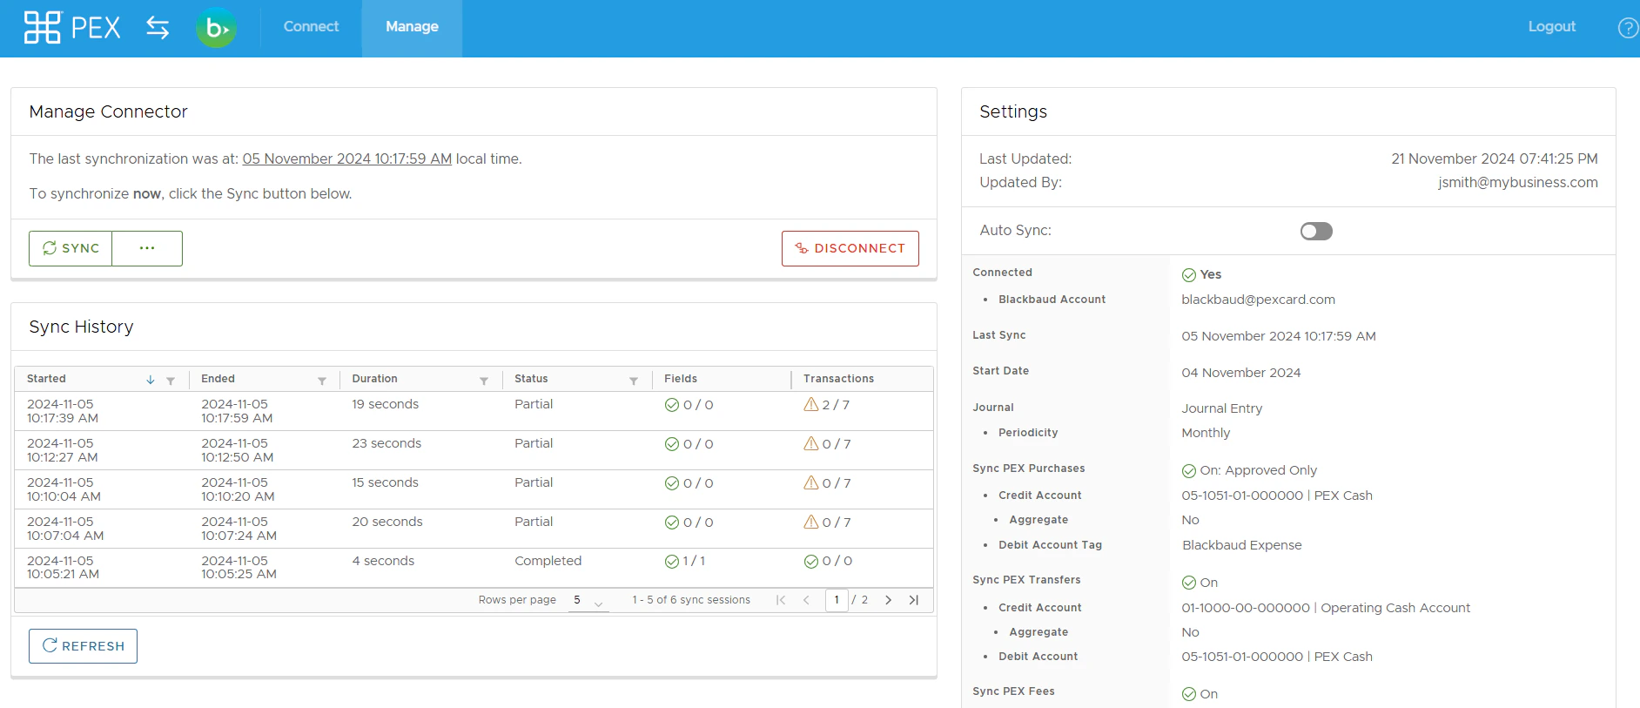Click the Start Date 04 November 2024 value
This screenshot has height=708, width=1640.
coord(1240,373)
